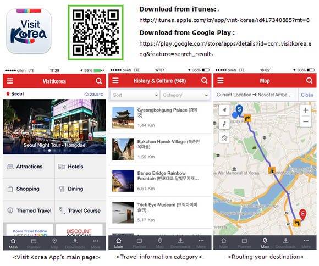Click the QR code image
Image resolution: width=319 pixels, height=266 pixels.
pos(96,32)
